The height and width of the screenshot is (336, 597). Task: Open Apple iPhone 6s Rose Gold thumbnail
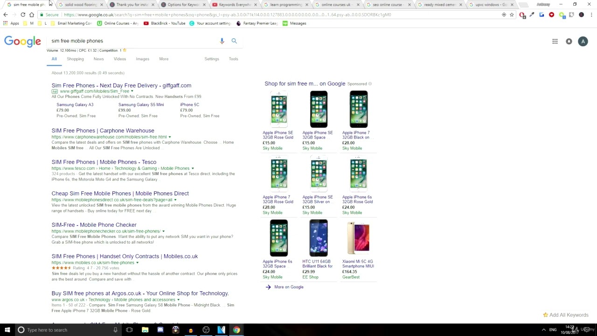[x=358, y=174]
